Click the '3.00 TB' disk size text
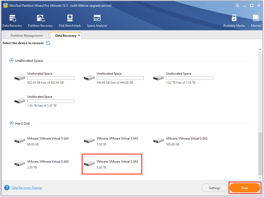Screen dimensions: 264x197 [101, 167]
